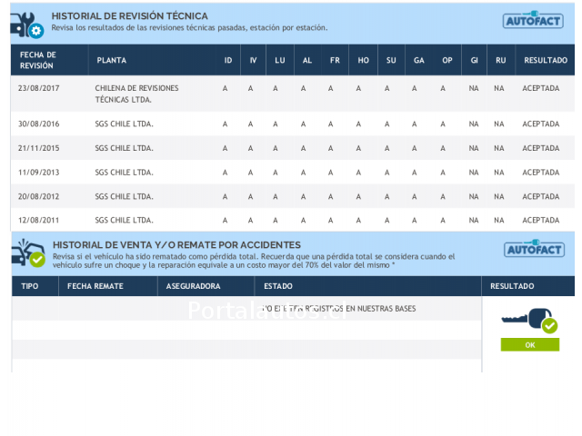Click the crashed car icon with checkmark

[26, 253]
